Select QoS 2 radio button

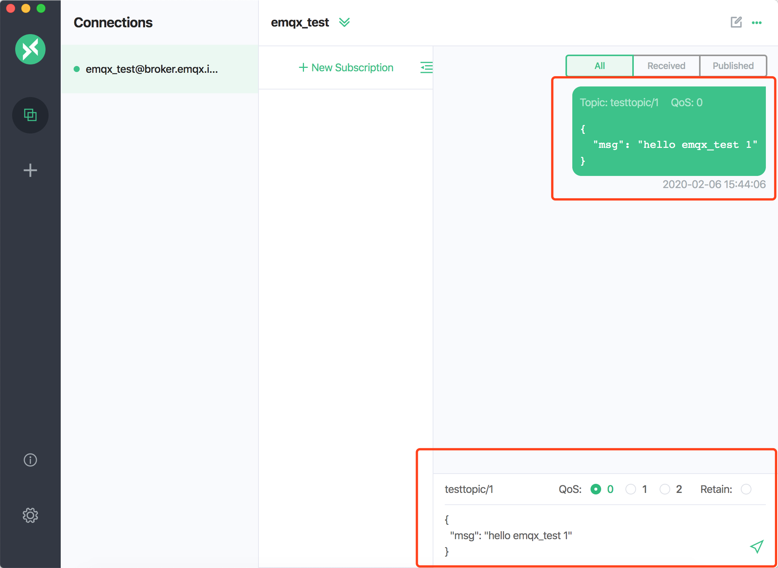click(x=664, y=489)
